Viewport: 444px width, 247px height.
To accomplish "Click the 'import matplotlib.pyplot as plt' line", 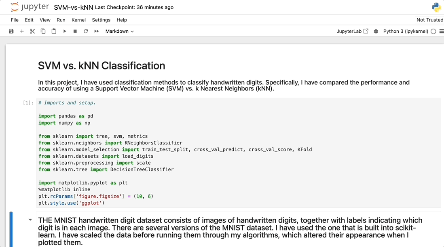I will (83, 183).
